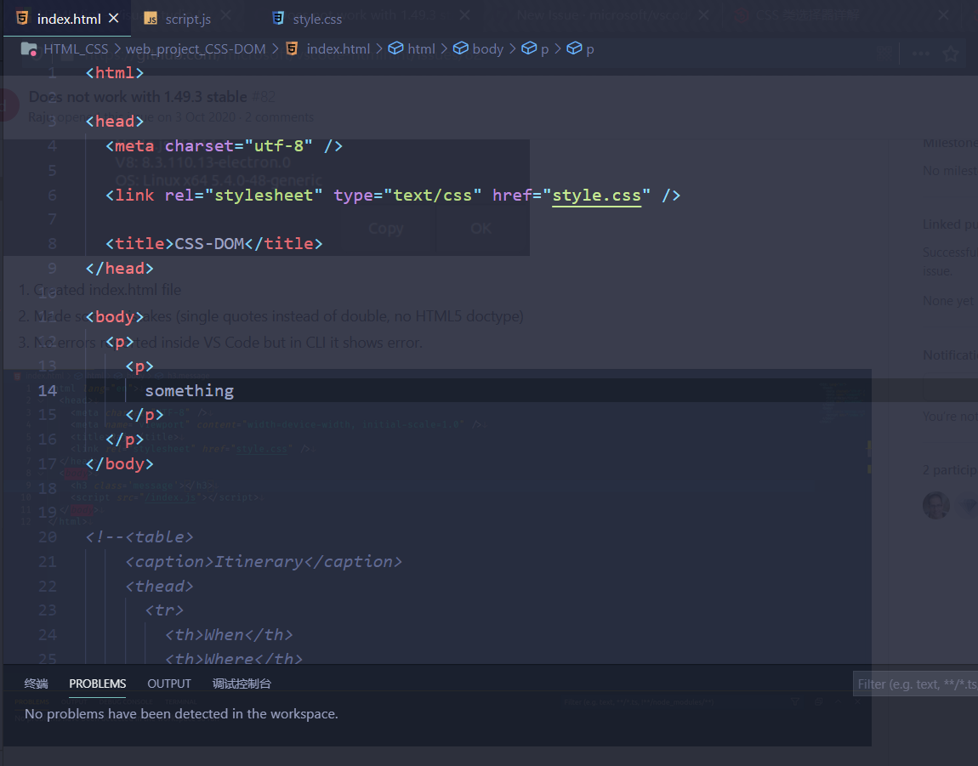Image resolution: width=978 pixels, height=766 pixels.
Task: Open the OUTPUT panel tab
Action: pyautogui.click(x=168, y=684)
